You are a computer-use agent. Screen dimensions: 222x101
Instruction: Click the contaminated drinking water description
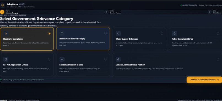coord(139,44)
